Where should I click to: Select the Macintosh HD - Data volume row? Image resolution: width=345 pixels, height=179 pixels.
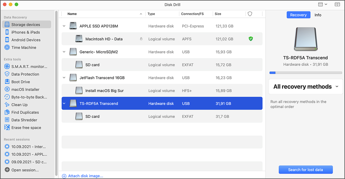(x=162, y=39)
